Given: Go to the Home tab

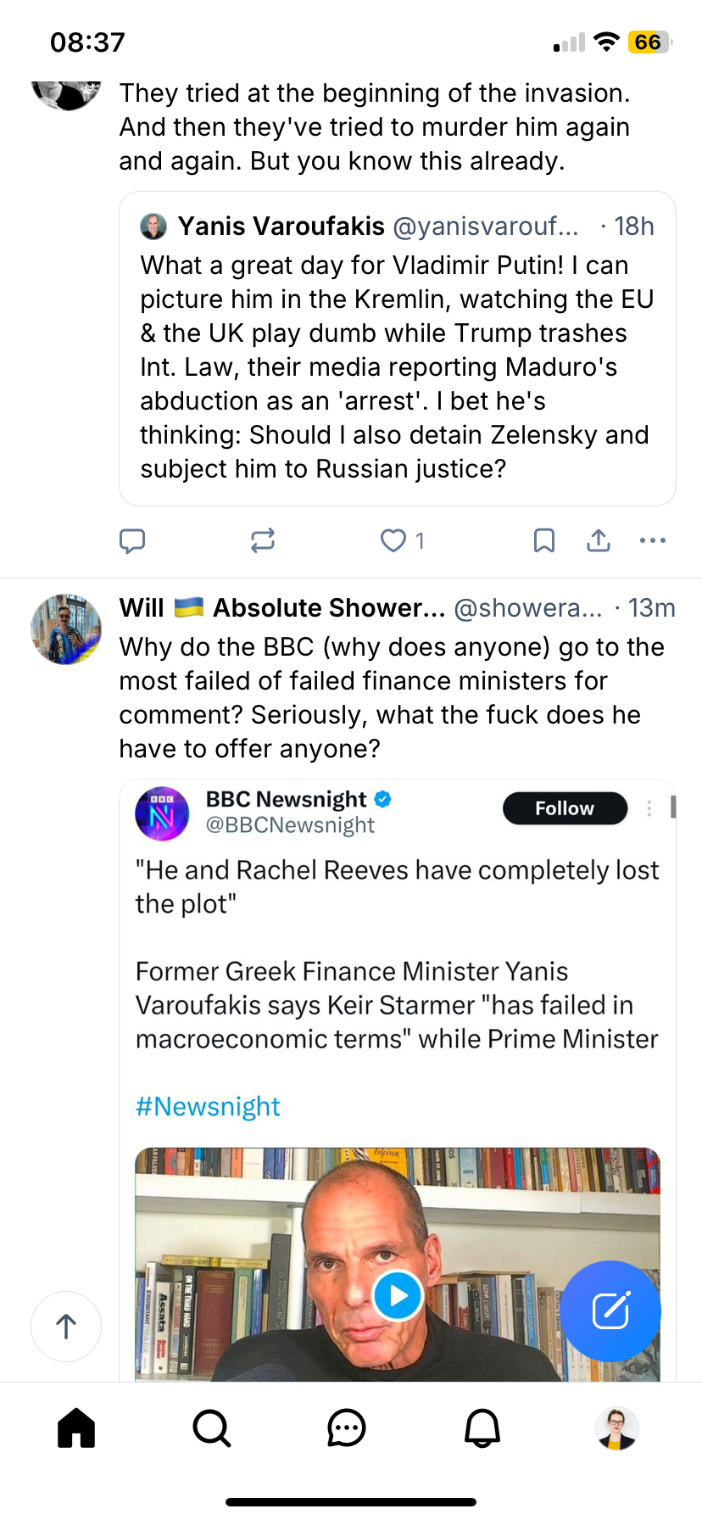Looking at the screenshot, I should click(76, 1428).
